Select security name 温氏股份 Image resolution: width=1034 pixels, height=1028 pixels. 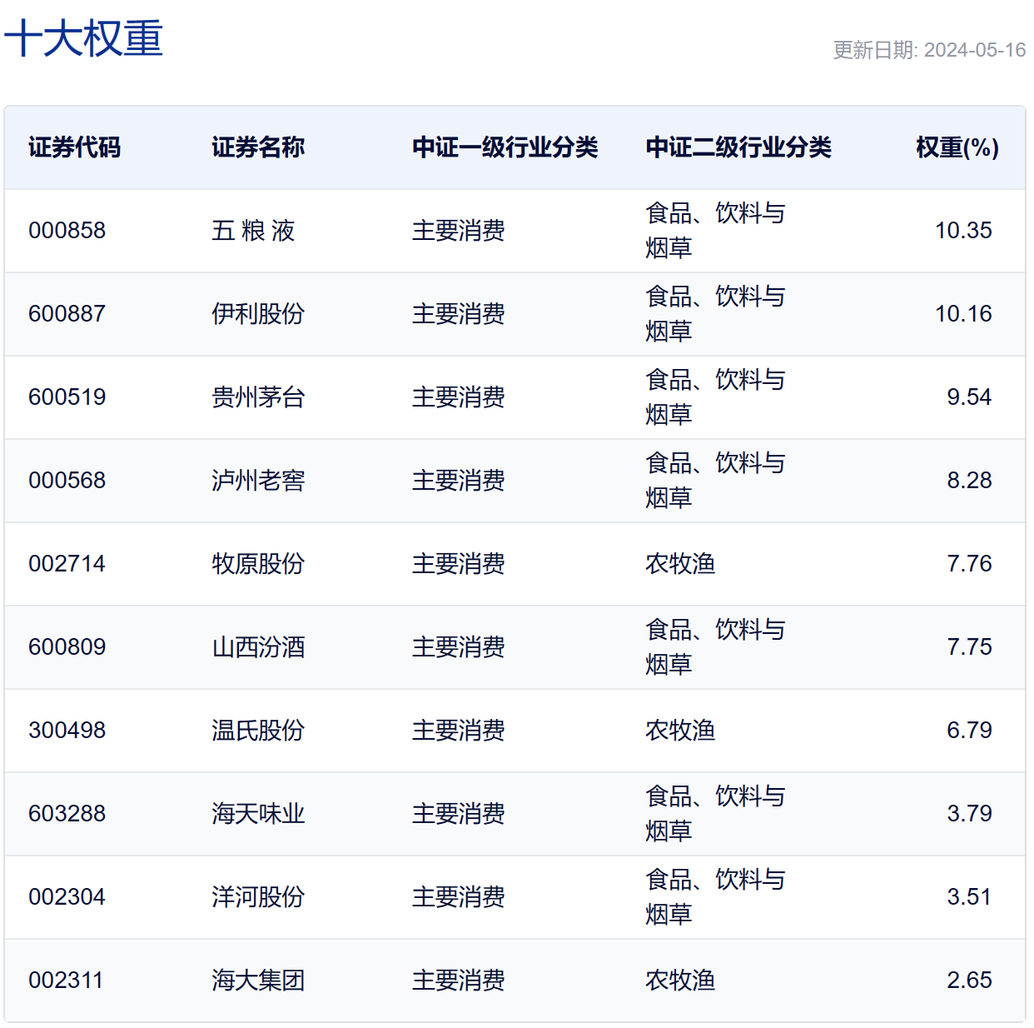(x=258, y=731)
